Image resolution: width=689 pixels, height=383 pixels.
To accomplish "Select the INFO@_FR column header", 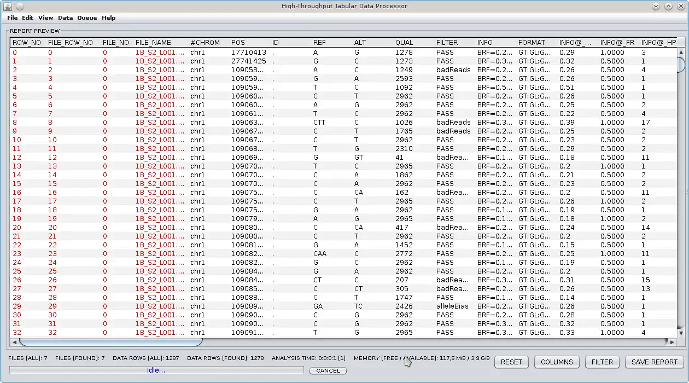I will click(618, 43).
